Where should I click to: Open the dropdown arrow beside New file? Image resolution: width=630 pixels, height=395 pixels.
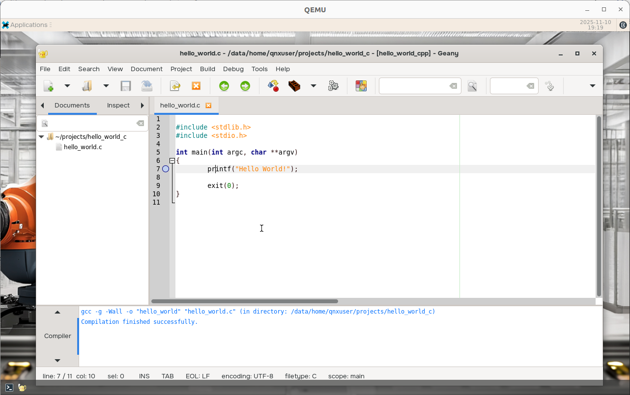coord(67,86)
